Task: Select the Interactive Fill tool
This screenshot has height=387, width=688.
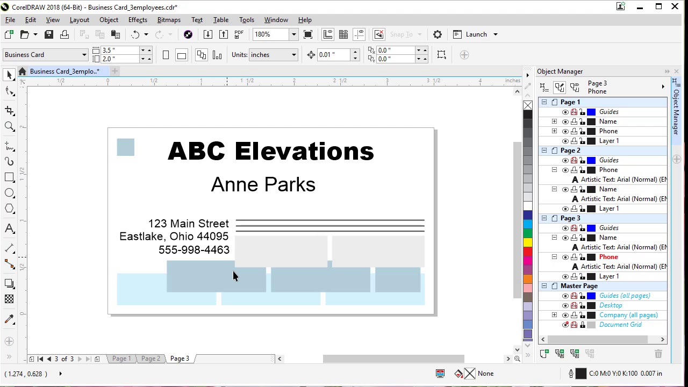Action: click(9, 319)
